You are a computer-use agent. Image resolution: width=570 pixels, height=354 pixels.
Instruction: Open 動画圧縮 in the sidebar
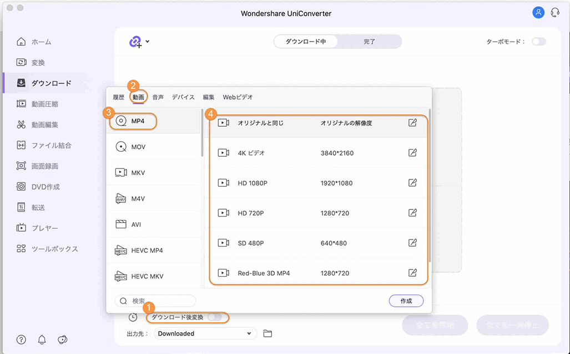[37, 104]
